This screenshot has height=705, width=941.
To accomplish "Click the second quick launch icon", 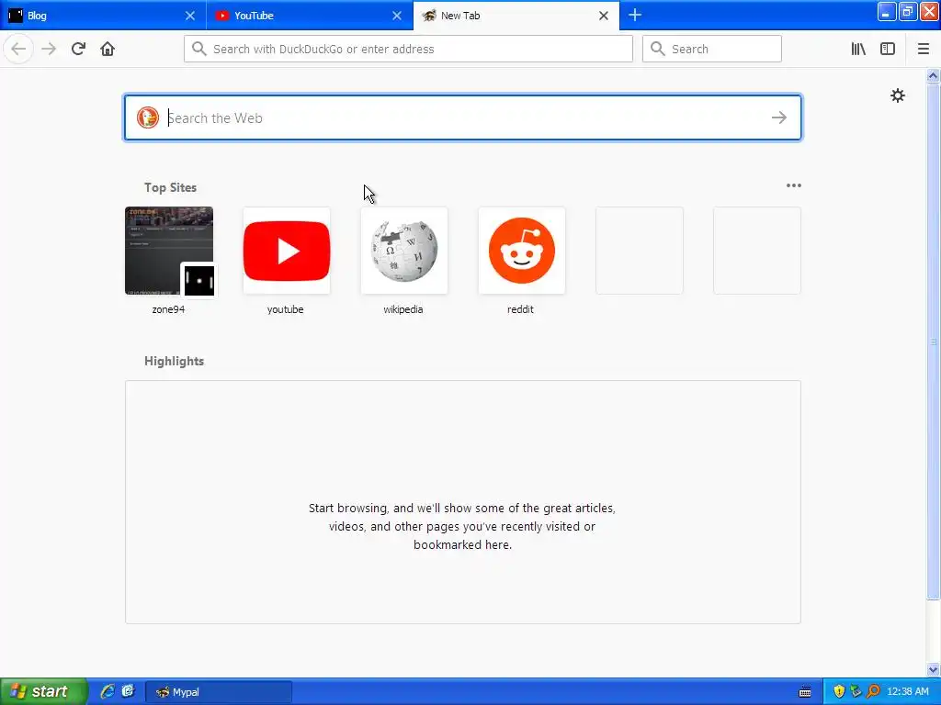I will (x=128, y=691).
